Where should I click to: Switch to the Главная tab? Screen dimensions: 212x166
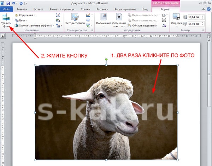22,9
